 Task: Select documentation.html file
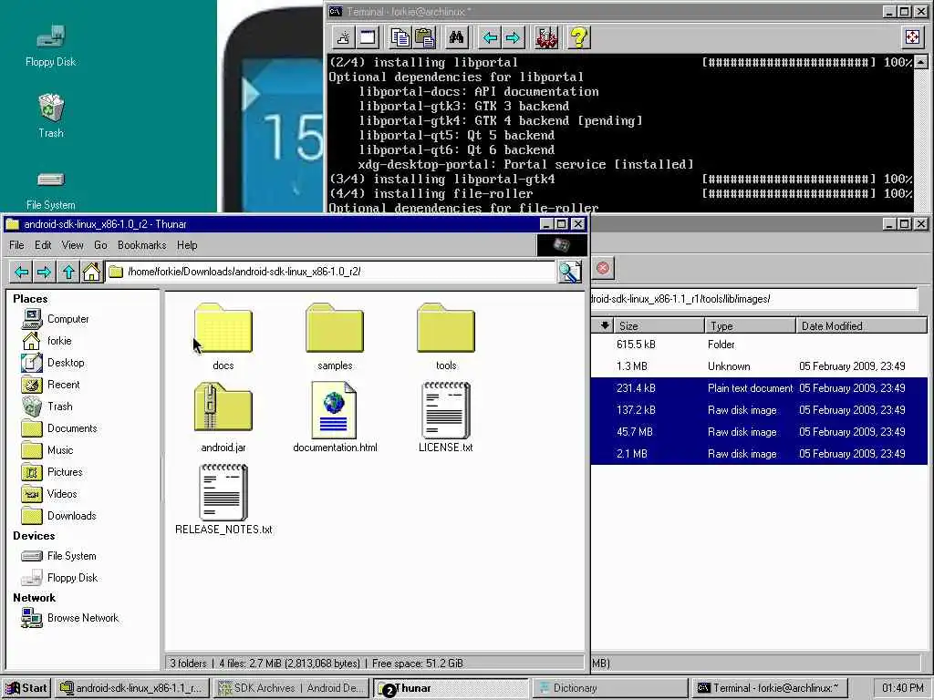click(x=335, y=417)
